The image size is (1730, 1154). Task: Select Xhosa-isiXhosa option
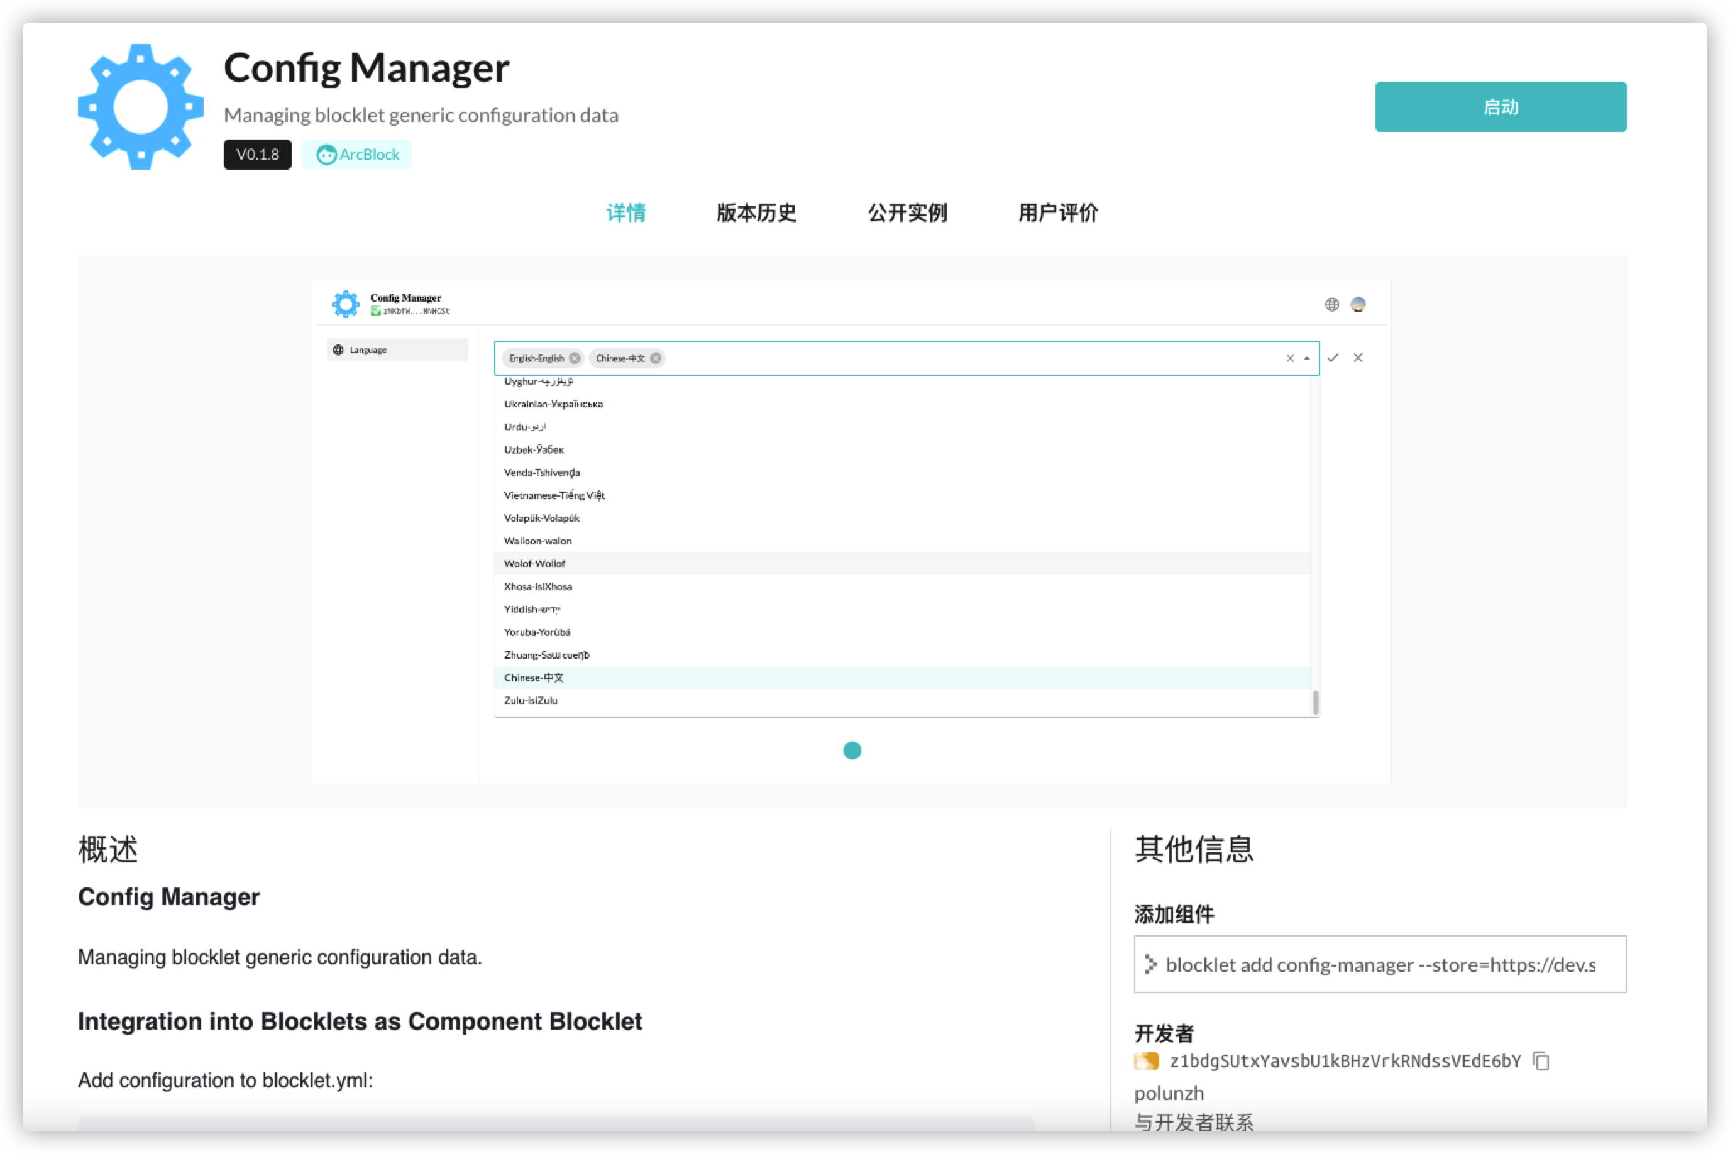point(902,586)
